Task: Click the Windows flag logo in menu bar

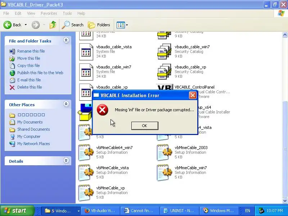Action: coord(281,13)
